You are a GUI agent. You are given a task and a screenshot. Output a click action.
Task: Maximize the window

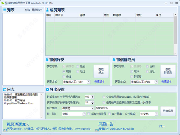pyautogui.click(x=171, y=3)
